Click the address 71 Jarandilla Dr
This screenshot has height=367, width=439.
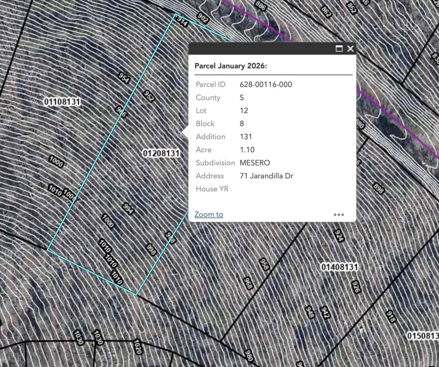tap(266, 176)
